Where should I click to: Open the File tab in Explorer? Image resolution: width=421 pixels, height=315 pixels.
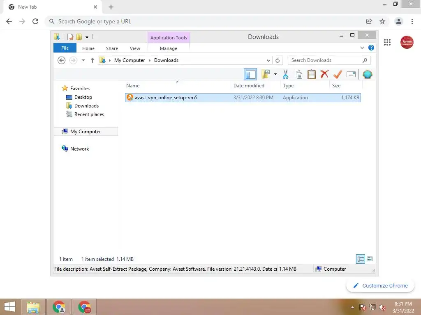[65, 48]
